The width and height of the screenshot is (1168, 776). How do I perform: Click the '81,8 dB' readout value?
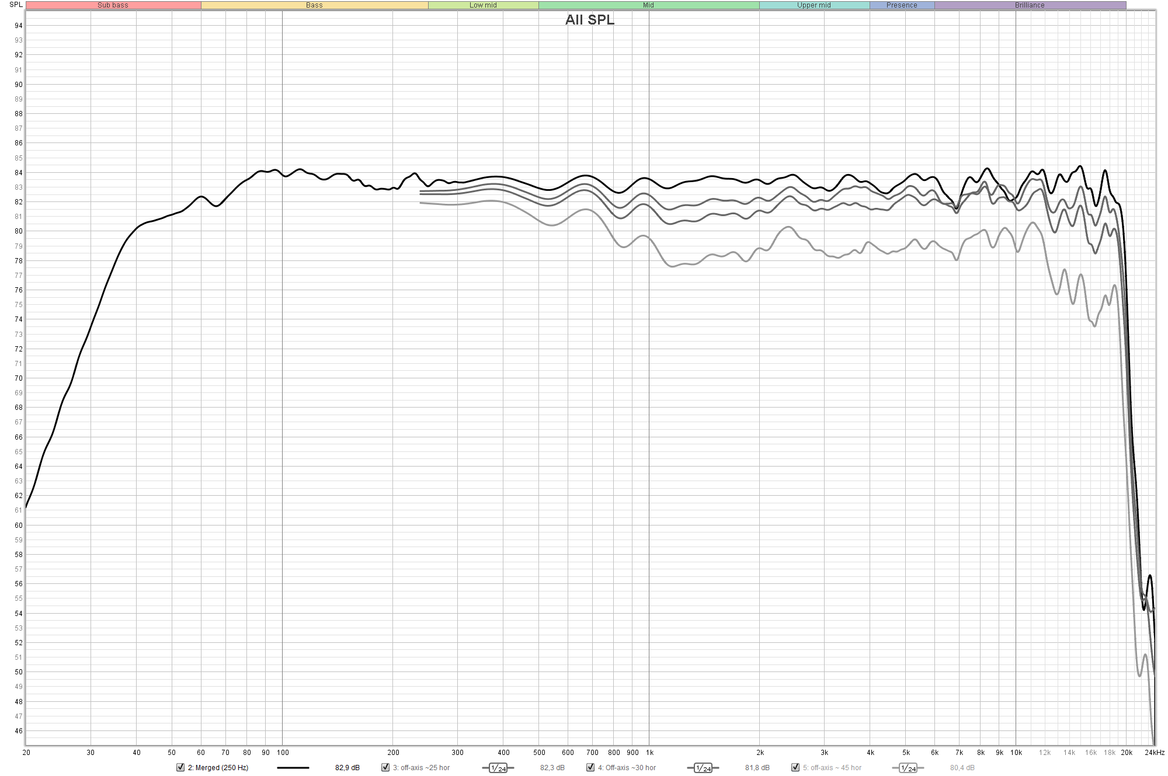coord(757,768)
